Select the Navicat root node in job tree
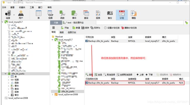Screen dimensions: 190x105 pos(59,37)
